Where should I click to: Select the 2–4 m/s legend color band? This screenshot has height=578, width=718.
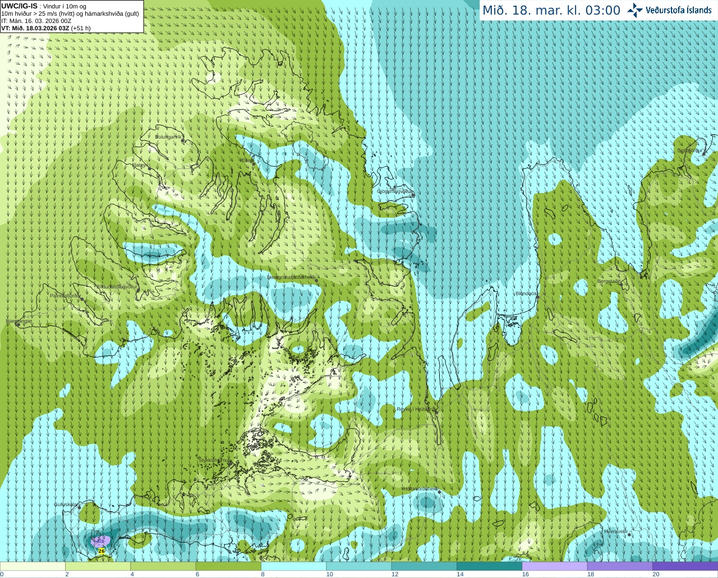tap(98, 566)
